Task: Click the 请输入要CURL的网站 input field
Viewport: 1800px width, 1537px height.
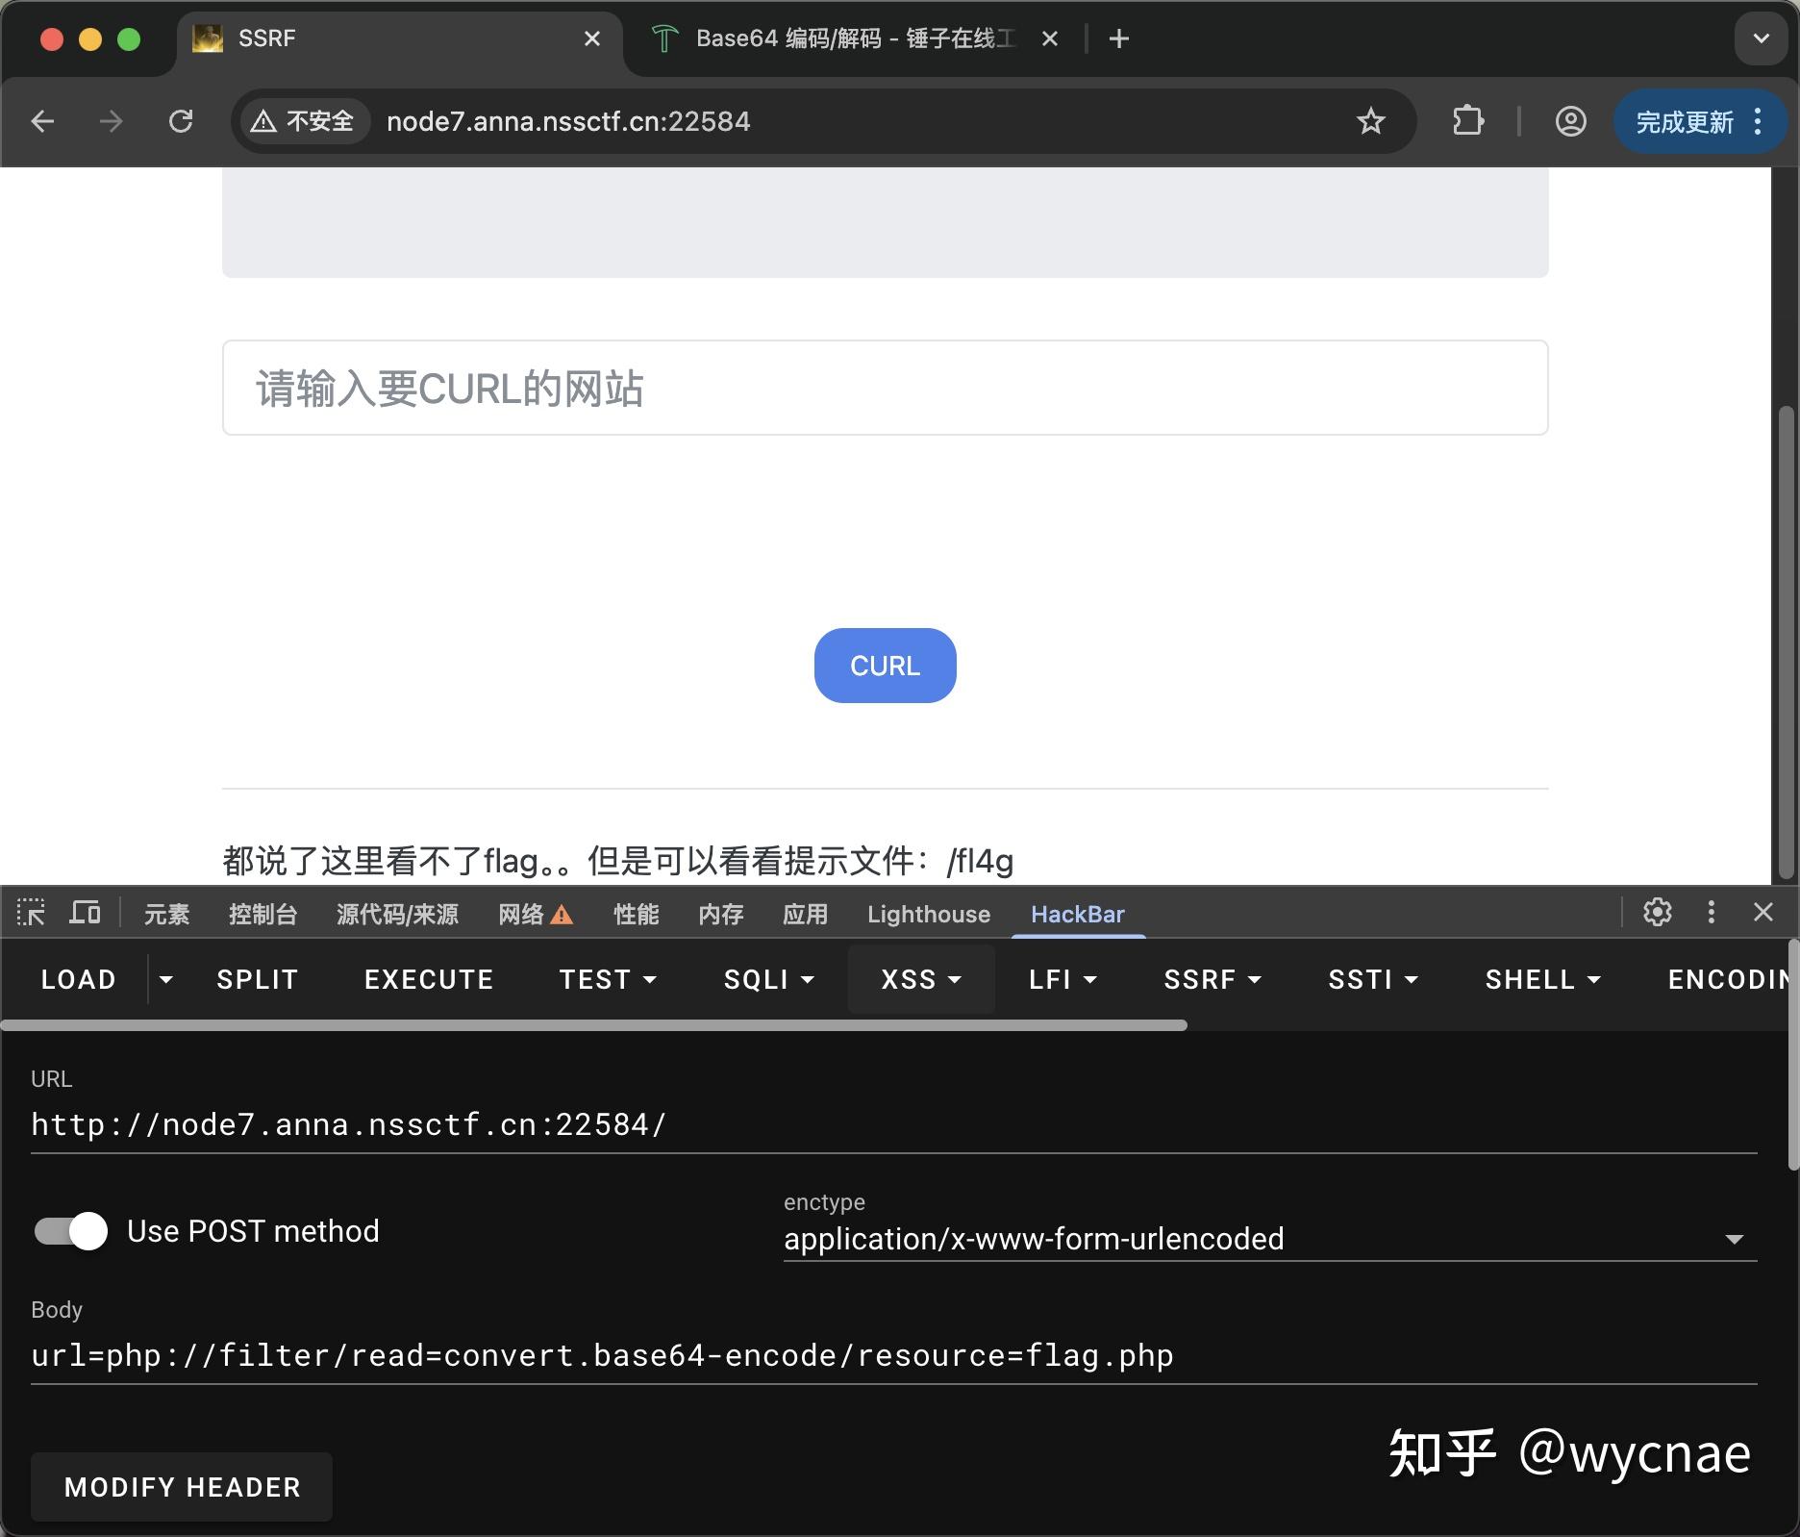Action: point(884,388)
